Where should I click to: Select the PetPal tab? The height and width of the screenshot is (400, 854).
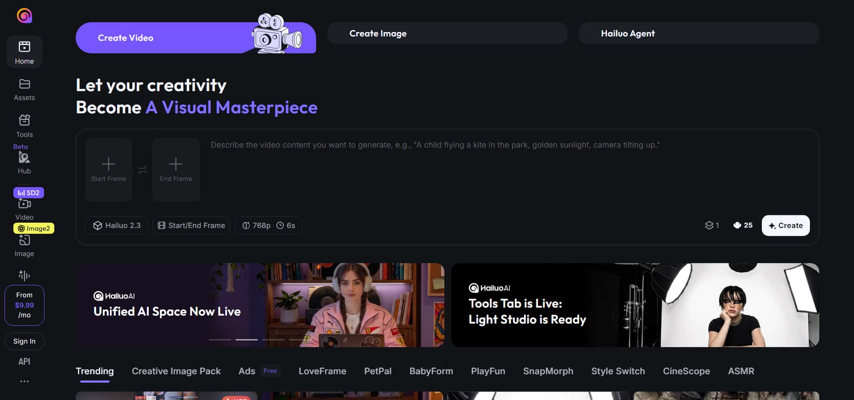tap(378, 371)
